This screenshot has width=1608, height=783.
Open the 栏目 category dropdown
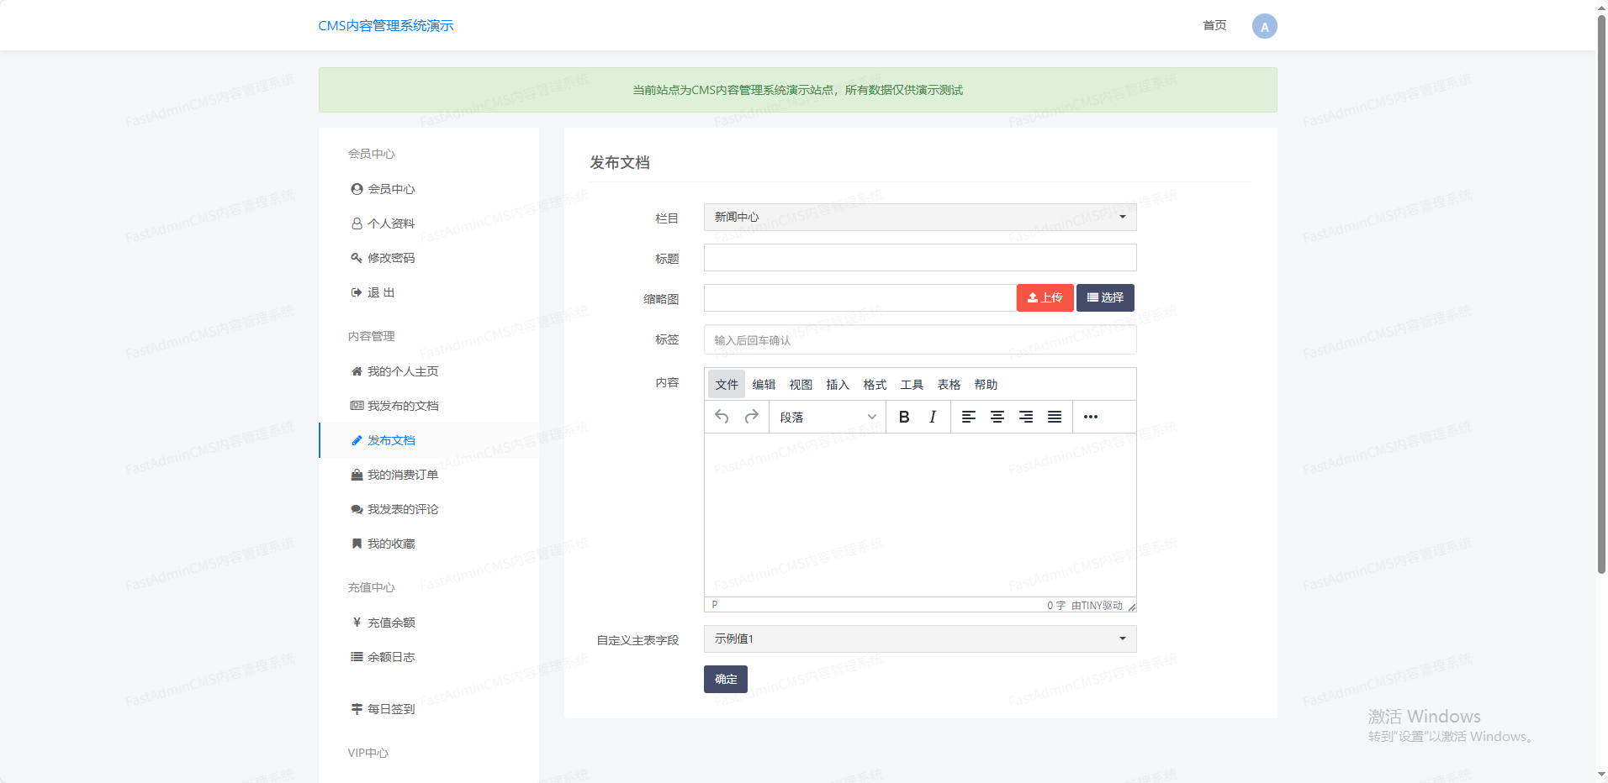click(x=919, y=217)
